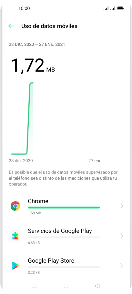This screenshot has height=294, width=132.
Task: Expand Chrome details with chevron
Action: tap(122, 206)
